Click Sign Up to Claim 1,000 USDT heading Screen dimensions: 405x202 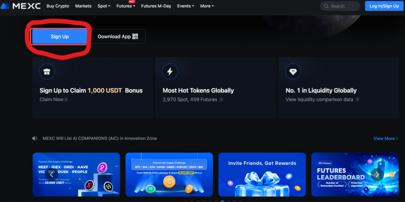tap(91, 91)
